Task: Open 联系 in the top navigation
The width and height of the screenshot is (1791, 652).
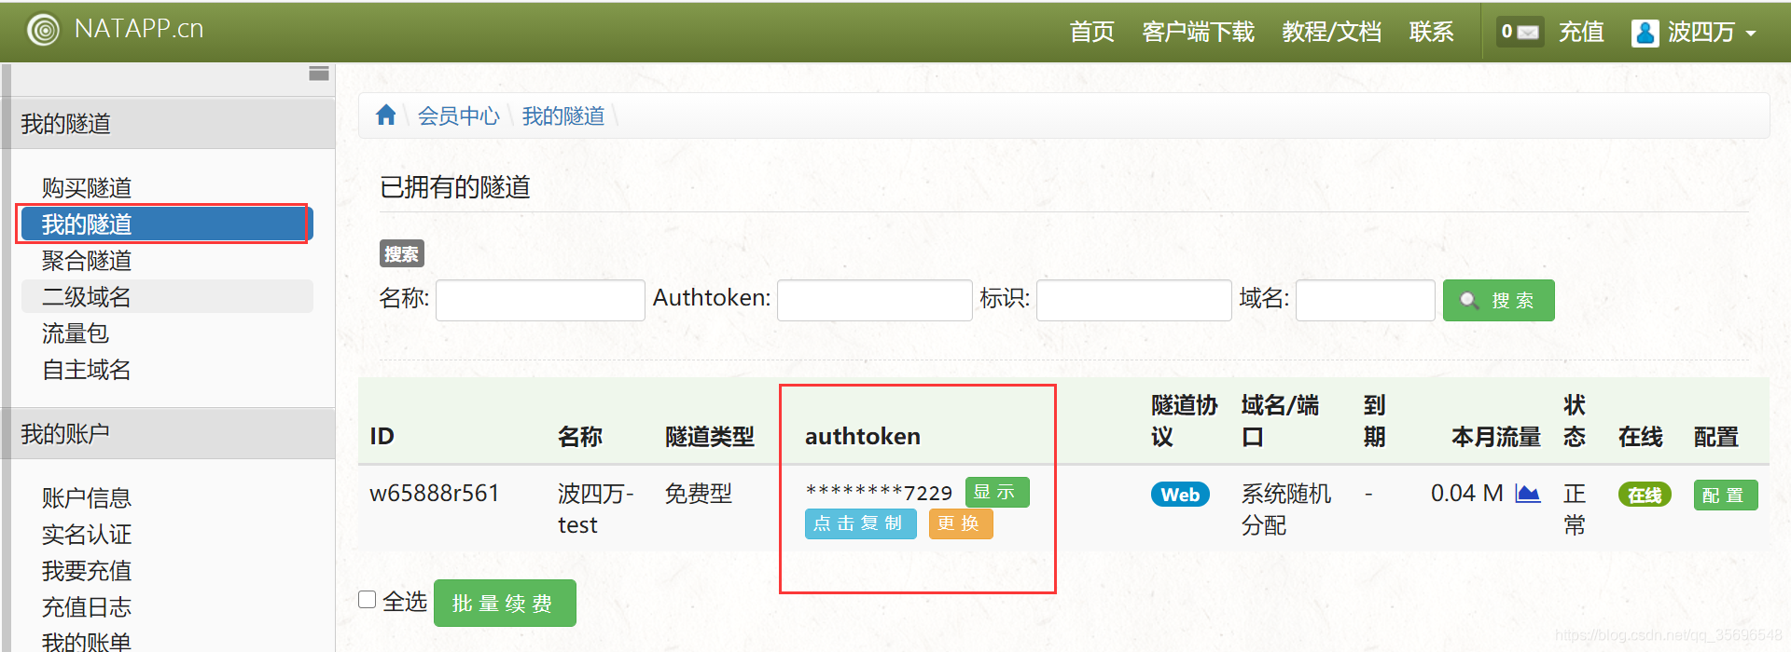Action: point(1432,32)
